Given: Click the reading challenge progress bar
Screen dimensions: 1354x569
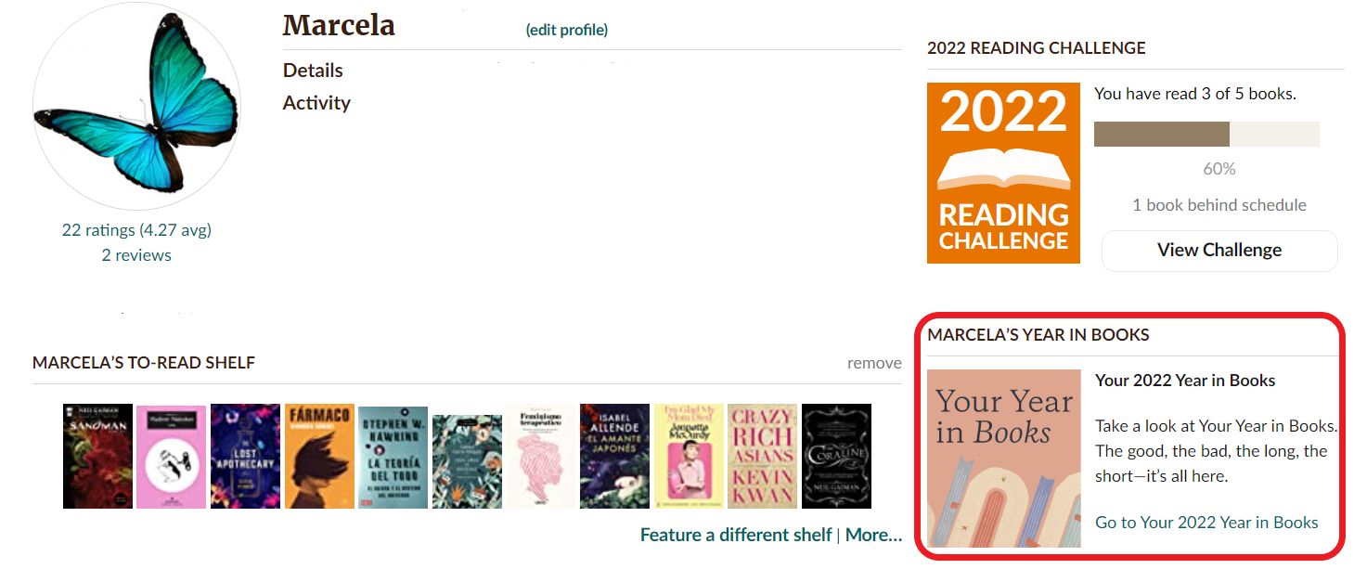Looking at the screenshot, I should click(x=1206, y=134).
